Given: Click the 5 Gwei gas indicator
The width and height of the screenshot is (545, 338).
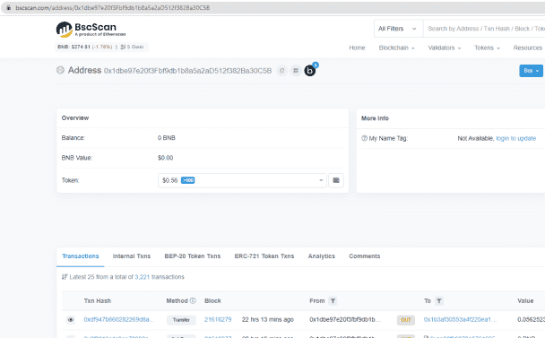Looking at the screenshot, I should (x=132, y=47).
